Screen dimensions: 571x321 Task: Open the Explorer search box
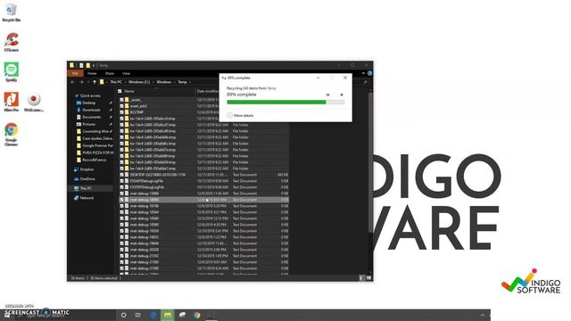click(365, 82)
